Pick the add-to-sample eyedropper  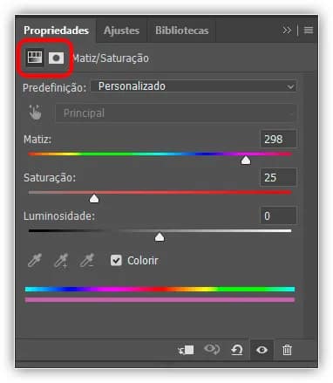coord(61,260)
